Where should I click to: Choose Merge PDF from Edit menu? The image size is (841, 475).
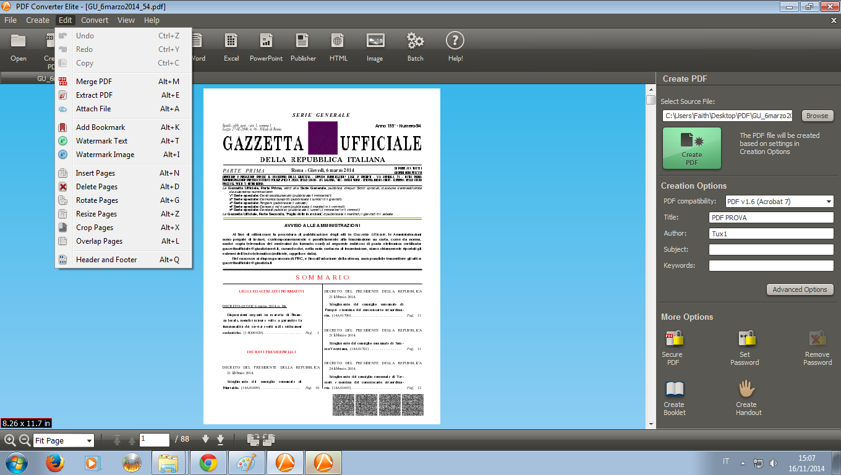click(x=94, y=82)
